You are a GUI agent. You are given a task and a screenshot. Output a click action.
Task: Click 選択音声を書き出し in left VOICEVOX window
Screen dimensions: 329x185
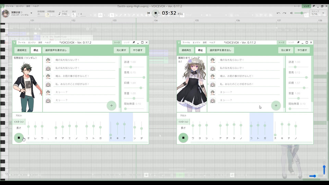coord(56,50)
